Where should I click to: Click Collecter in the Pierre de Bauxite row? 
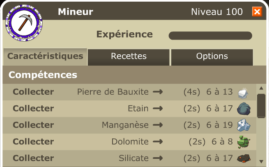[33, 92]
